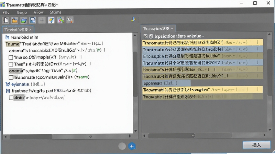Image resolution: width=275 pixels, height=154 pixels.
Task: Click the round icon next to right header checkbox
Action: [x=151, y=36]
